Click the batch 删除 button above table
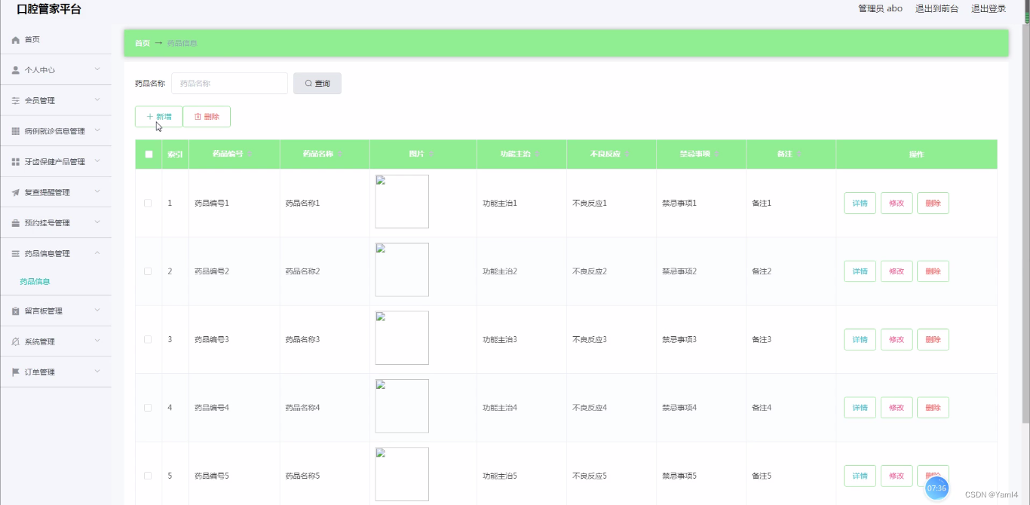Screen dimensions: 1030x505 click(x=207, y=117)
